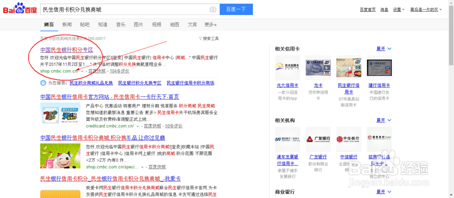The height and width of the screenshot is (198, 454).
Task: Click the thumbnail of the creditcard.cmbc.com.cn result
Action: 60,115
